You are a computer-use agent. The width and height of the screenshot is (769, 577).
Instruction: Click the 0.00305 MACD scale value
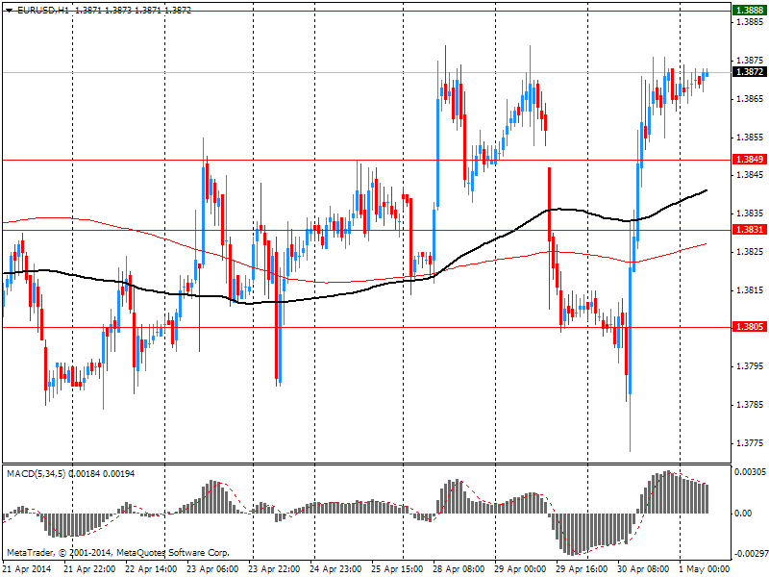coord(750,474)
